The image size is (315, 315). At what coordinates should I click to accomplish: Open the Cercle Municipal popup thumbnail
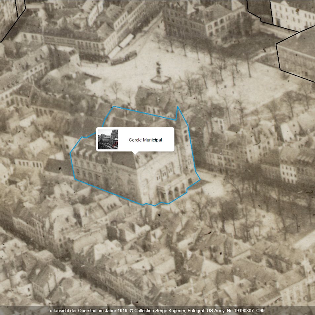pos(108,139)
